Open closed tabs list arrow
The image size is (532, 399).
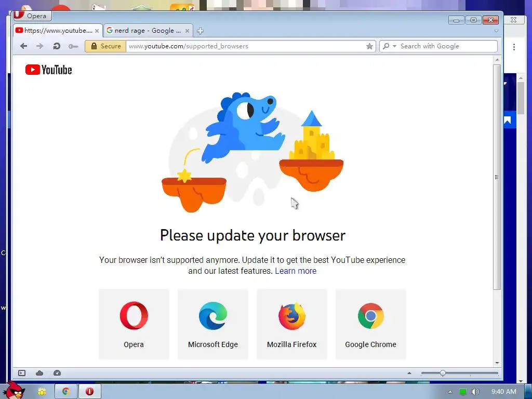496,31
